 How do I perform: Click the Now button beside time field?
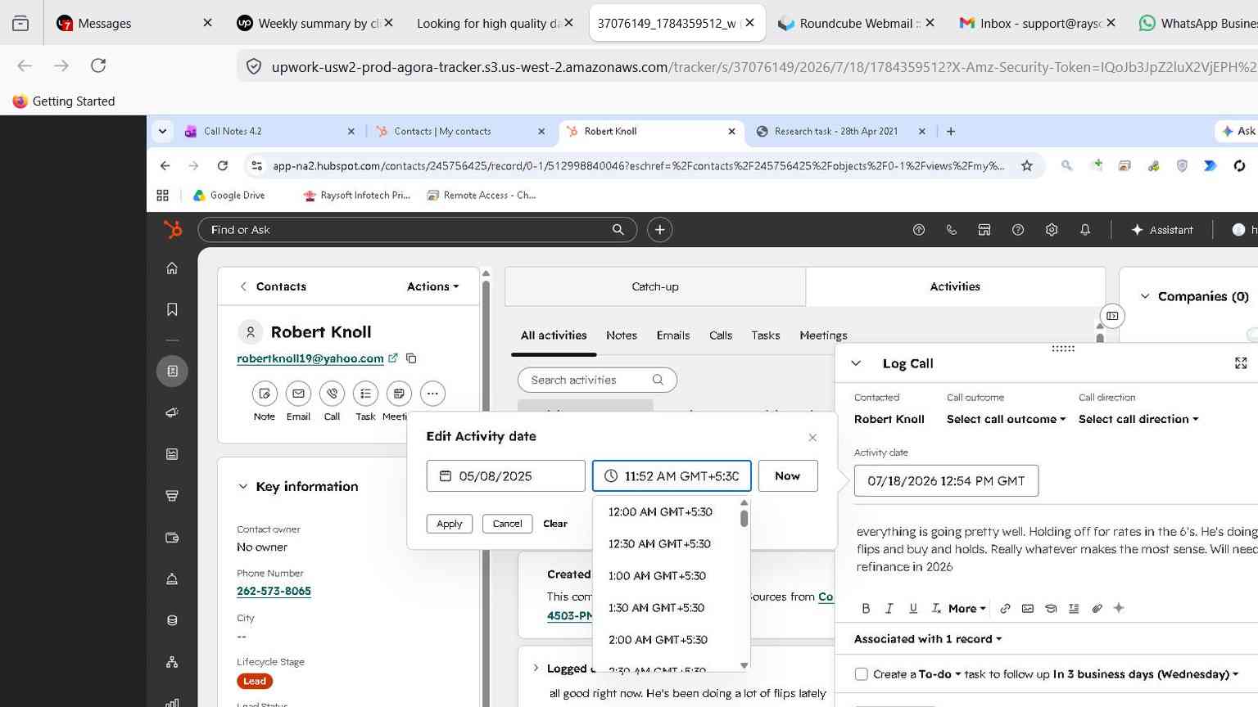787,476
